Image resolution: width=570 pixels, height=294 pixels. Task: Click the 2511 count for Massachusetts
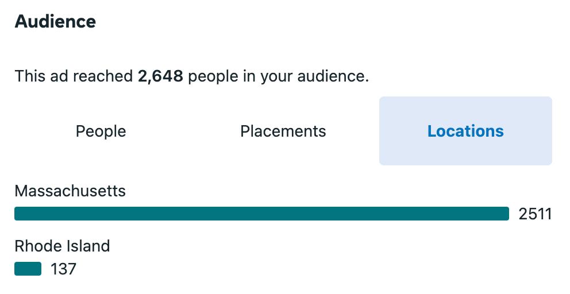[x=534, y=214]
